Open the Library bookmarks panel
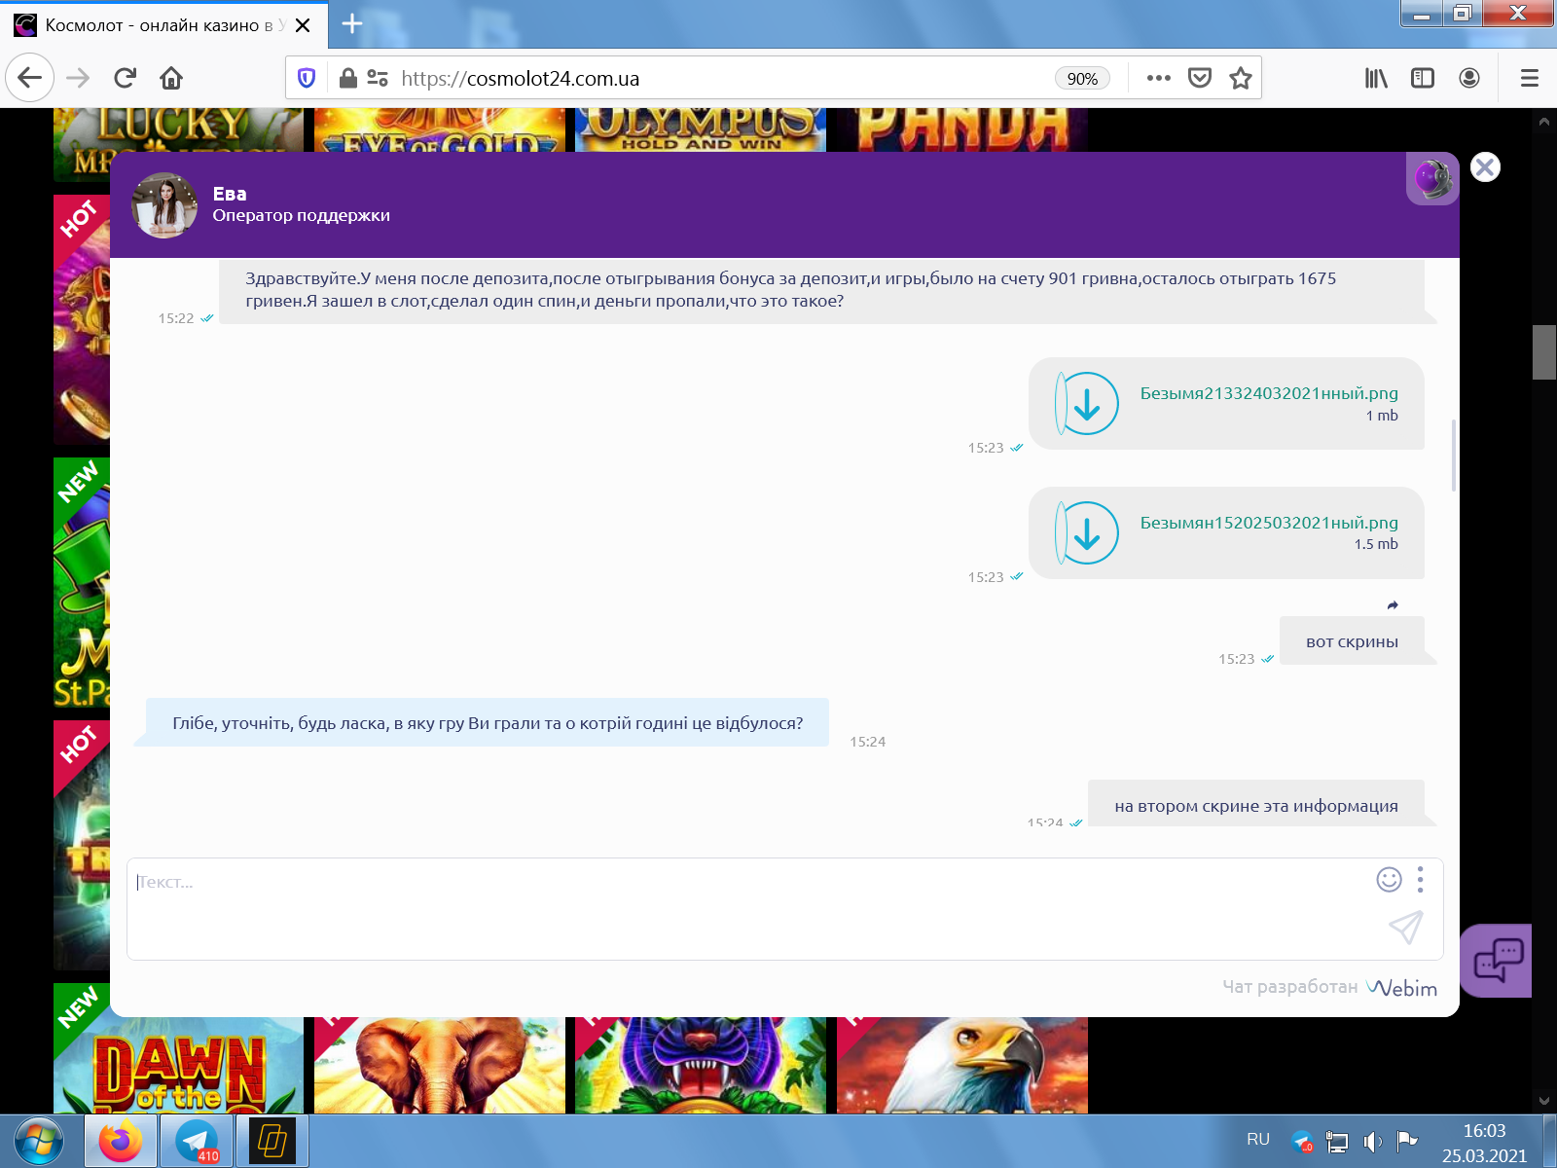 [1376, 78]
